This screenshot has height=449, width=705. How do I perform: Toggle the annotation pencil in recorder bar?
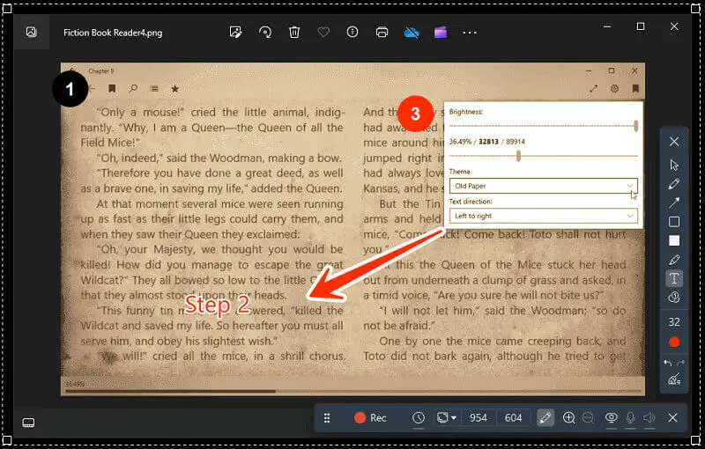tap(545, 418)
